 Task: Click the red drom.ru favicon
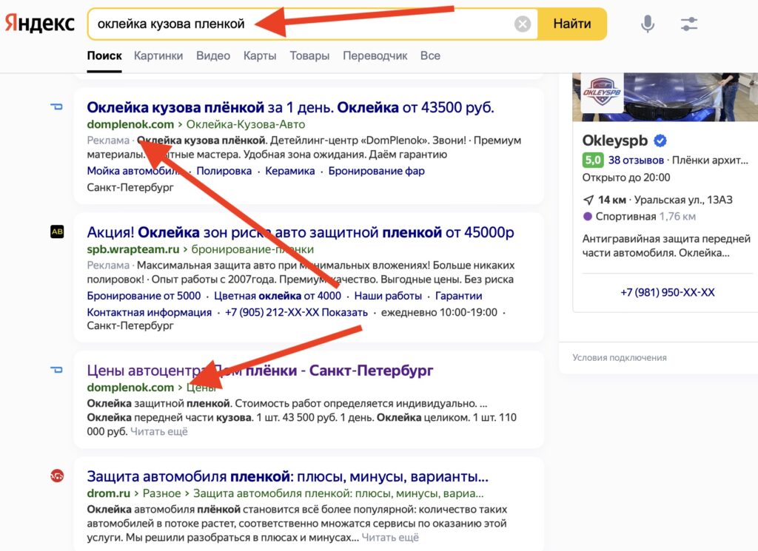57,476
